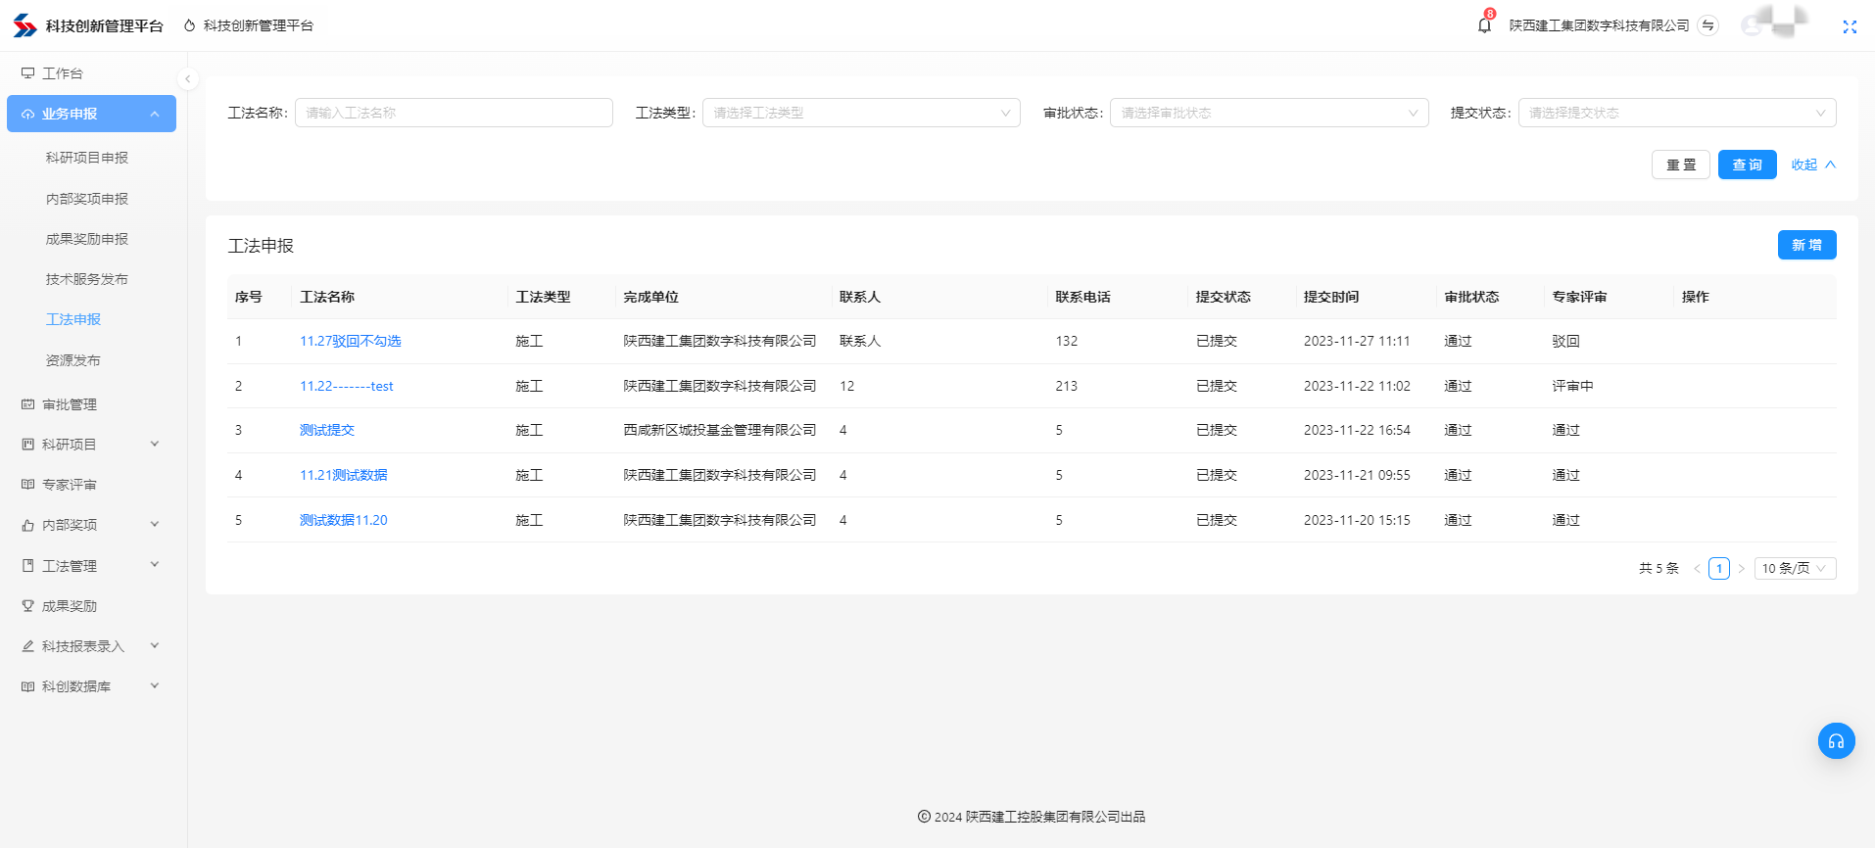This screenshot has width=1875, height=848.
Task: Collapse the sidebar with arrow handle
Action: pos(187,79)
